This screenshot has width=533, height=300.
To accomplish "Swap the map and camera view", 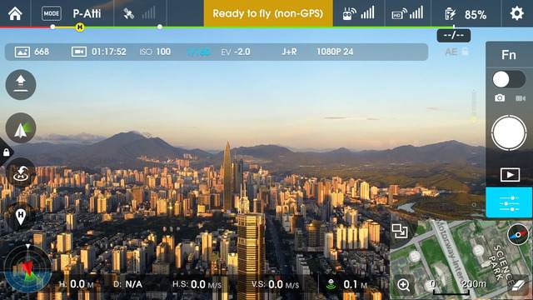I will [x=400, y=231].
